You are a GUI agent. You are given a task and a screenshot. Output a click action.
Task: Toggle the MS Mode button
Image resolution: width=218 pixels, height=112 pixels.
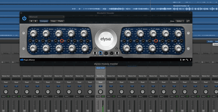point(106,53)
